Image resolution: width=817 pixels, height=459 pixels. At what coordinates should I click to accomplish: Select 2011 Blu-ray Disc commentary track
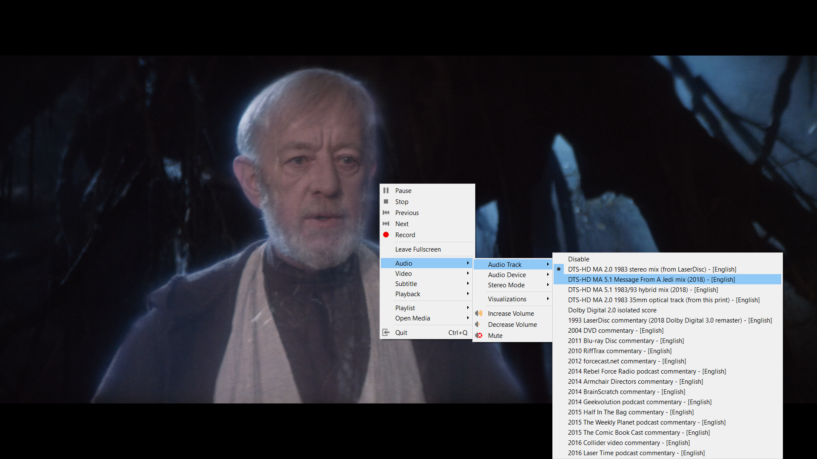click(667, 340)
